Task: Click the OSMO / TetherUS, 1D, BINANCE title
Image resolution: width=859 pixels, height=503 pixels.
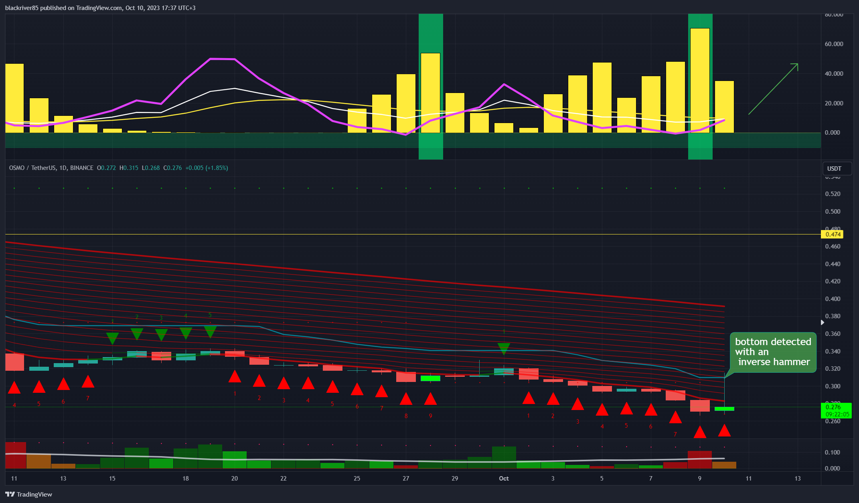Action: point(51,168)
